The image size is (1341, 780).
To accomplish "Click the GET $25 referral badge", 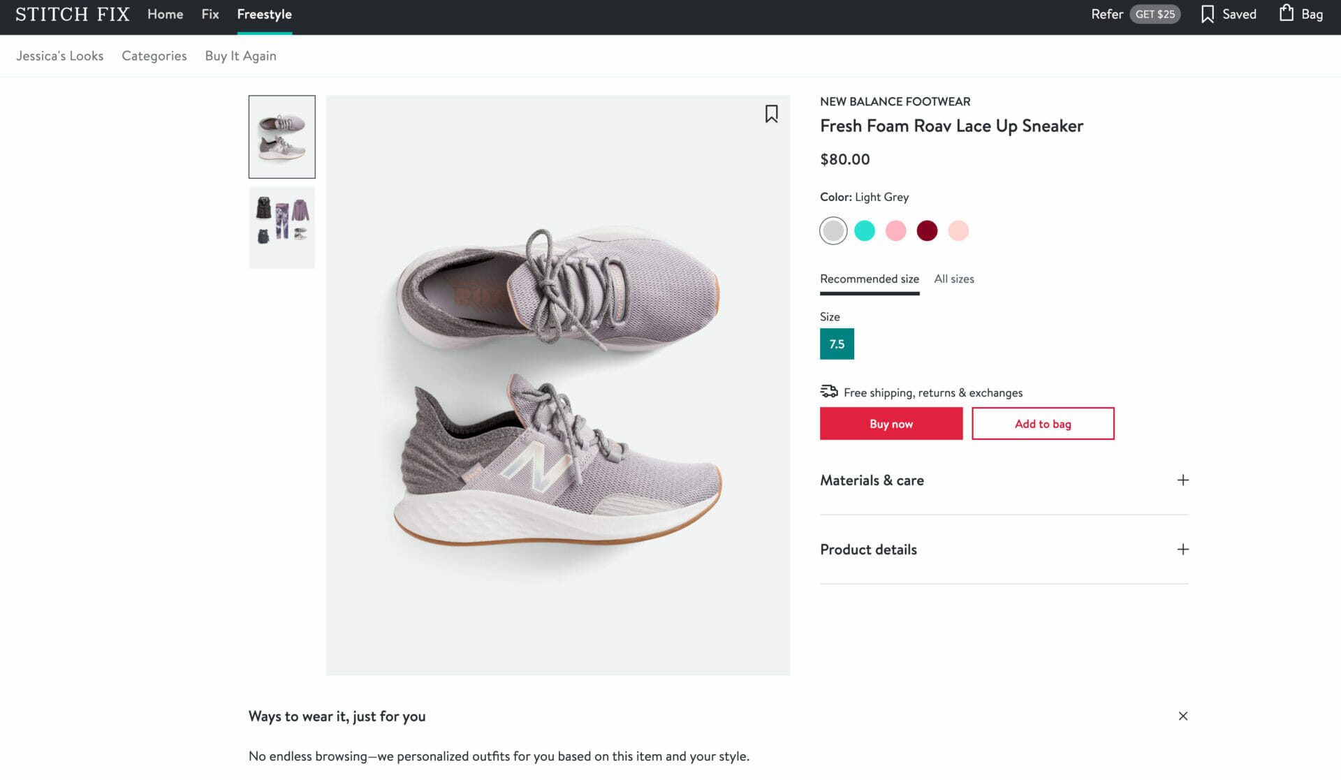I will (x=1155, y=14).
